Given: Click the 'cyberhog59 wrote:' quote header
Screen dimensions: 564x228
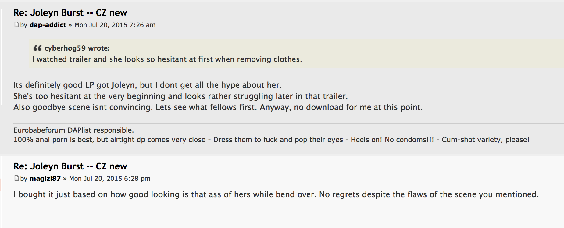Looking at the screenshot, I should [77, 48].
